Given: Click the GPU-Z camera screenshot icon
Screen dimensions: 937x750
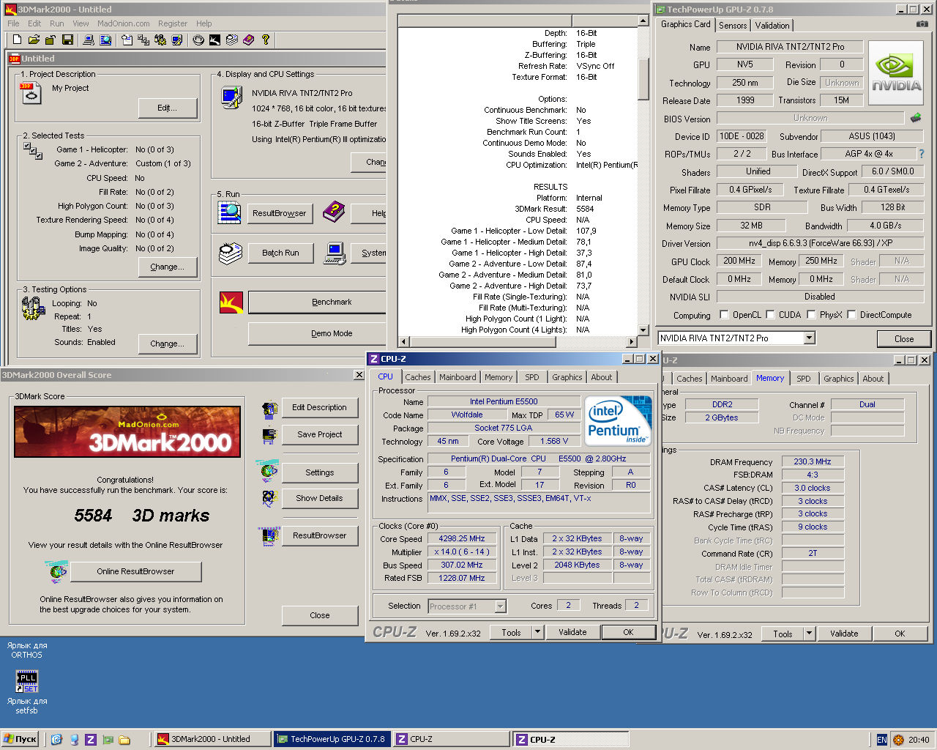Looking at the screenshot, I should click(922, 24).
